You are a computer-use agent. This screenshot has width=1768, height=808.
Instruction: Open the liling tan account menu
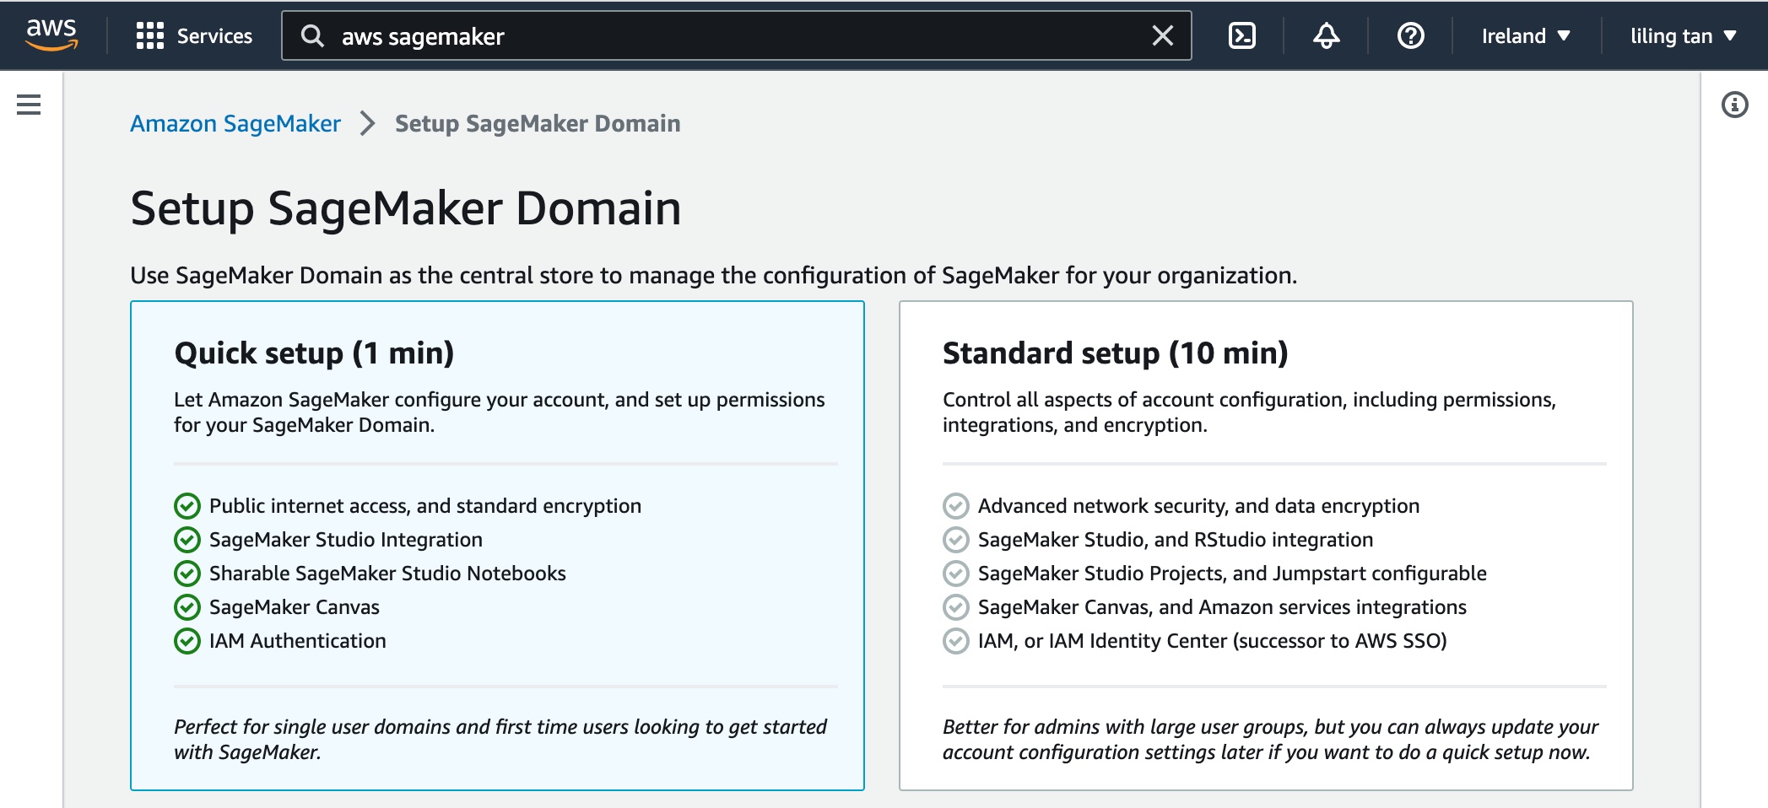coord(1683,35)
